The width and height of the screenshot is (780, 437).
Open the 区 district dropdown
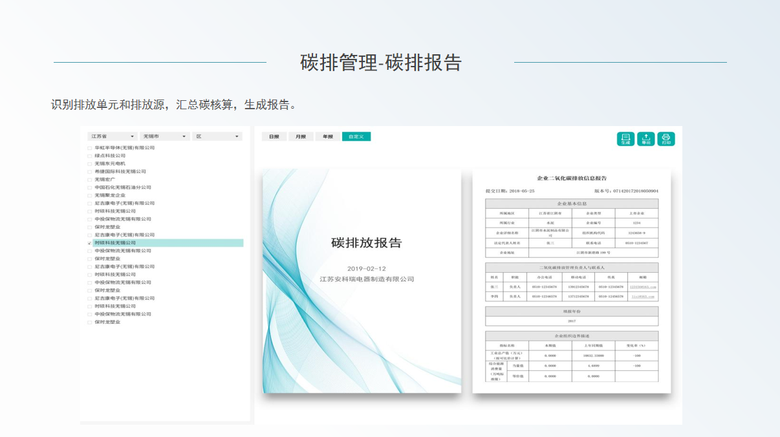(x=217, y=136)
